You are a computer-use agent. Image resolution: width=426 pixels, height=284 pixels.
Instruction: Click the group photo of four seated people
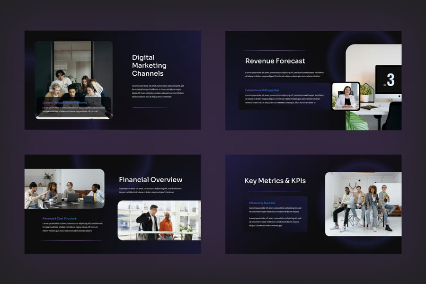363,204
